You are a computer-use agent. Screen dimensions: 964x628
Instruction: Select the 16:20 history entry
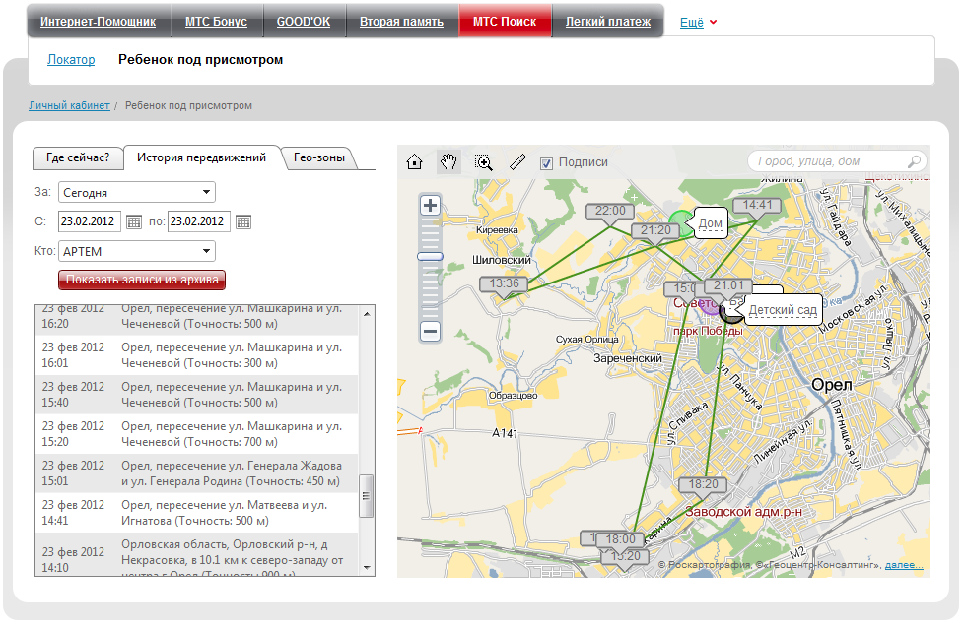tap(197, 320)
